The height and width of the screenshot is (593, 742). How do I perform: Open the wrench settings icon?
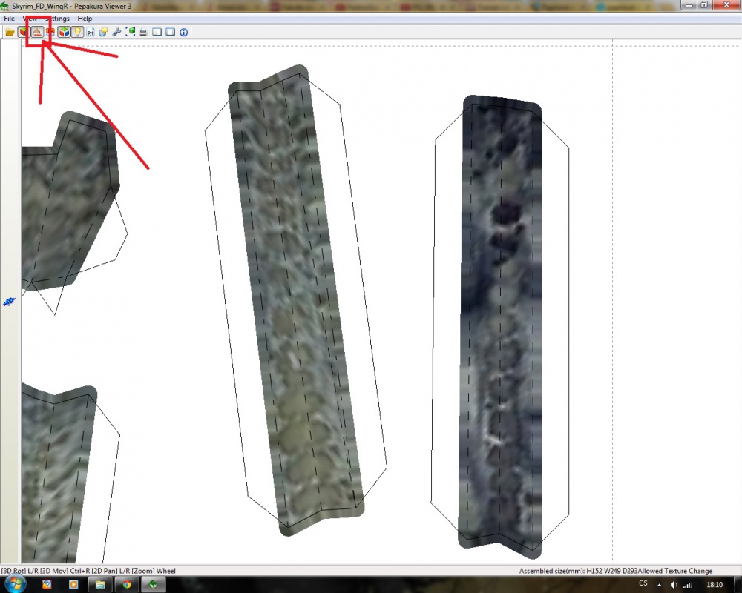[x=116, y=32]
